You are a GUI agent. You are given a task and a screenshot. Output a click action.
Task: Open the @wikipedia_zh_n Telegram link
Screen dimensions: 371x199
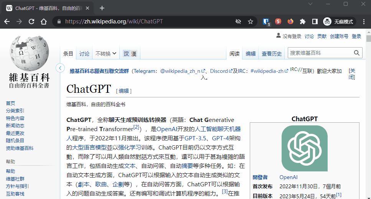[182, 71]
